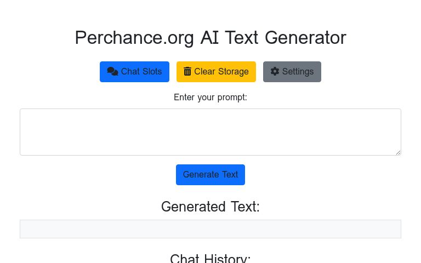
Task: Open Settings via its text label
Action: click(298, 72)
